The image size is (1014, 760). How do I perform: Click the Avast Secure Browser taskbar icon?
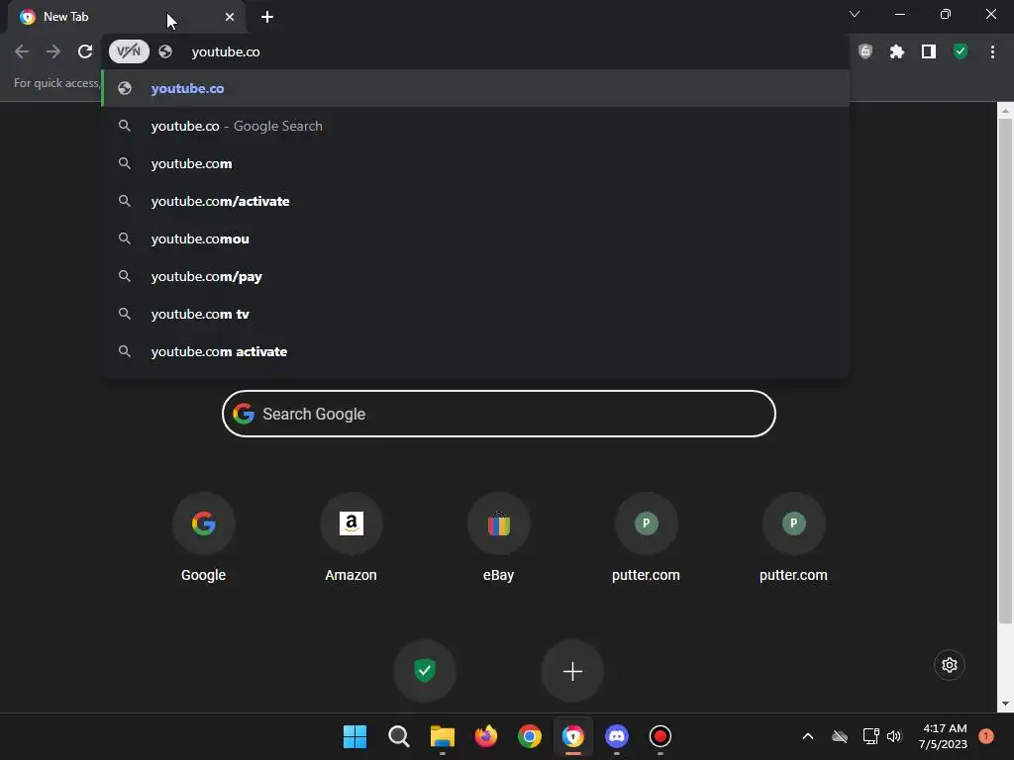tap(573, 736)
